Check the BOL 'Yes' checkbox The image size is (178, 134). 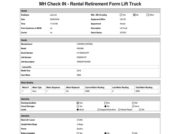pyautogui.click(x=121, y=15)
